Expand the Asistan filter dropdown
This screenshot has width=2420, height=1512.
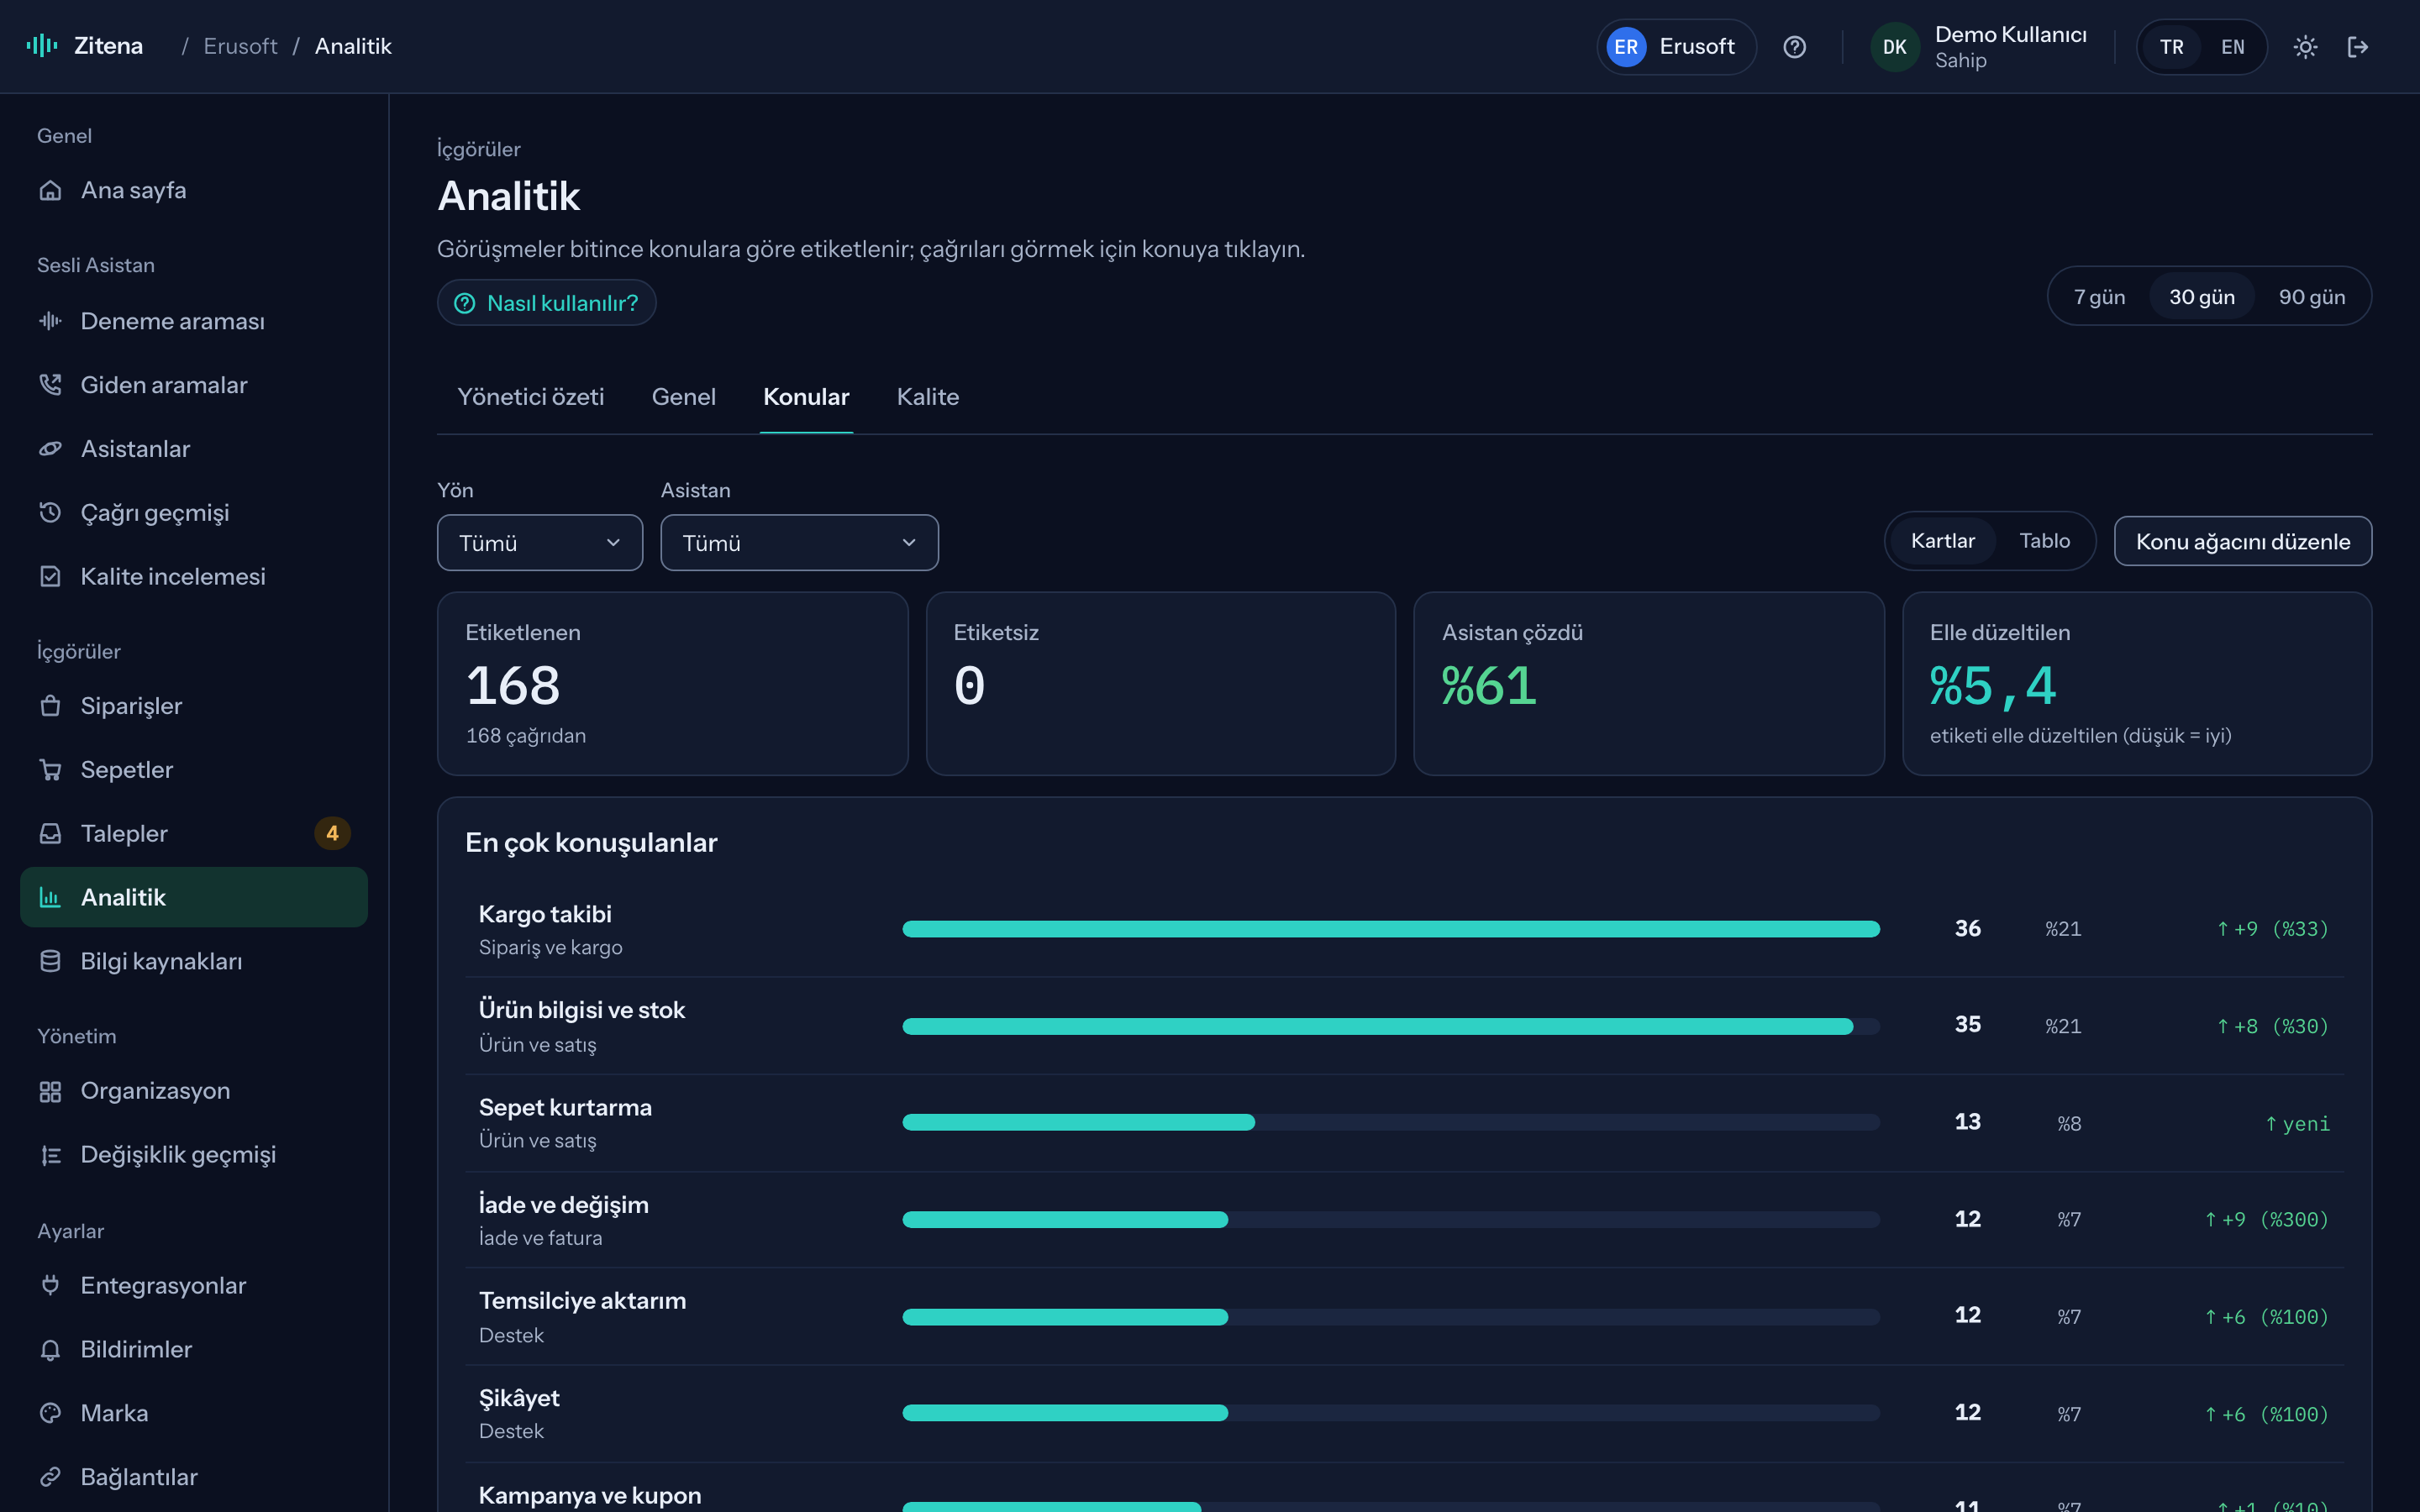799,543
